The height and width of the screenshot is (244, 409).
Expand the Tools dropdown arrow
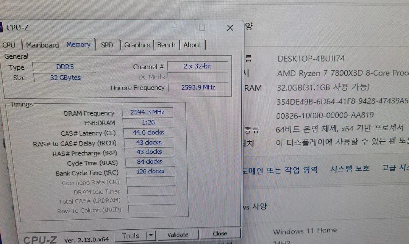click(151, 235)
